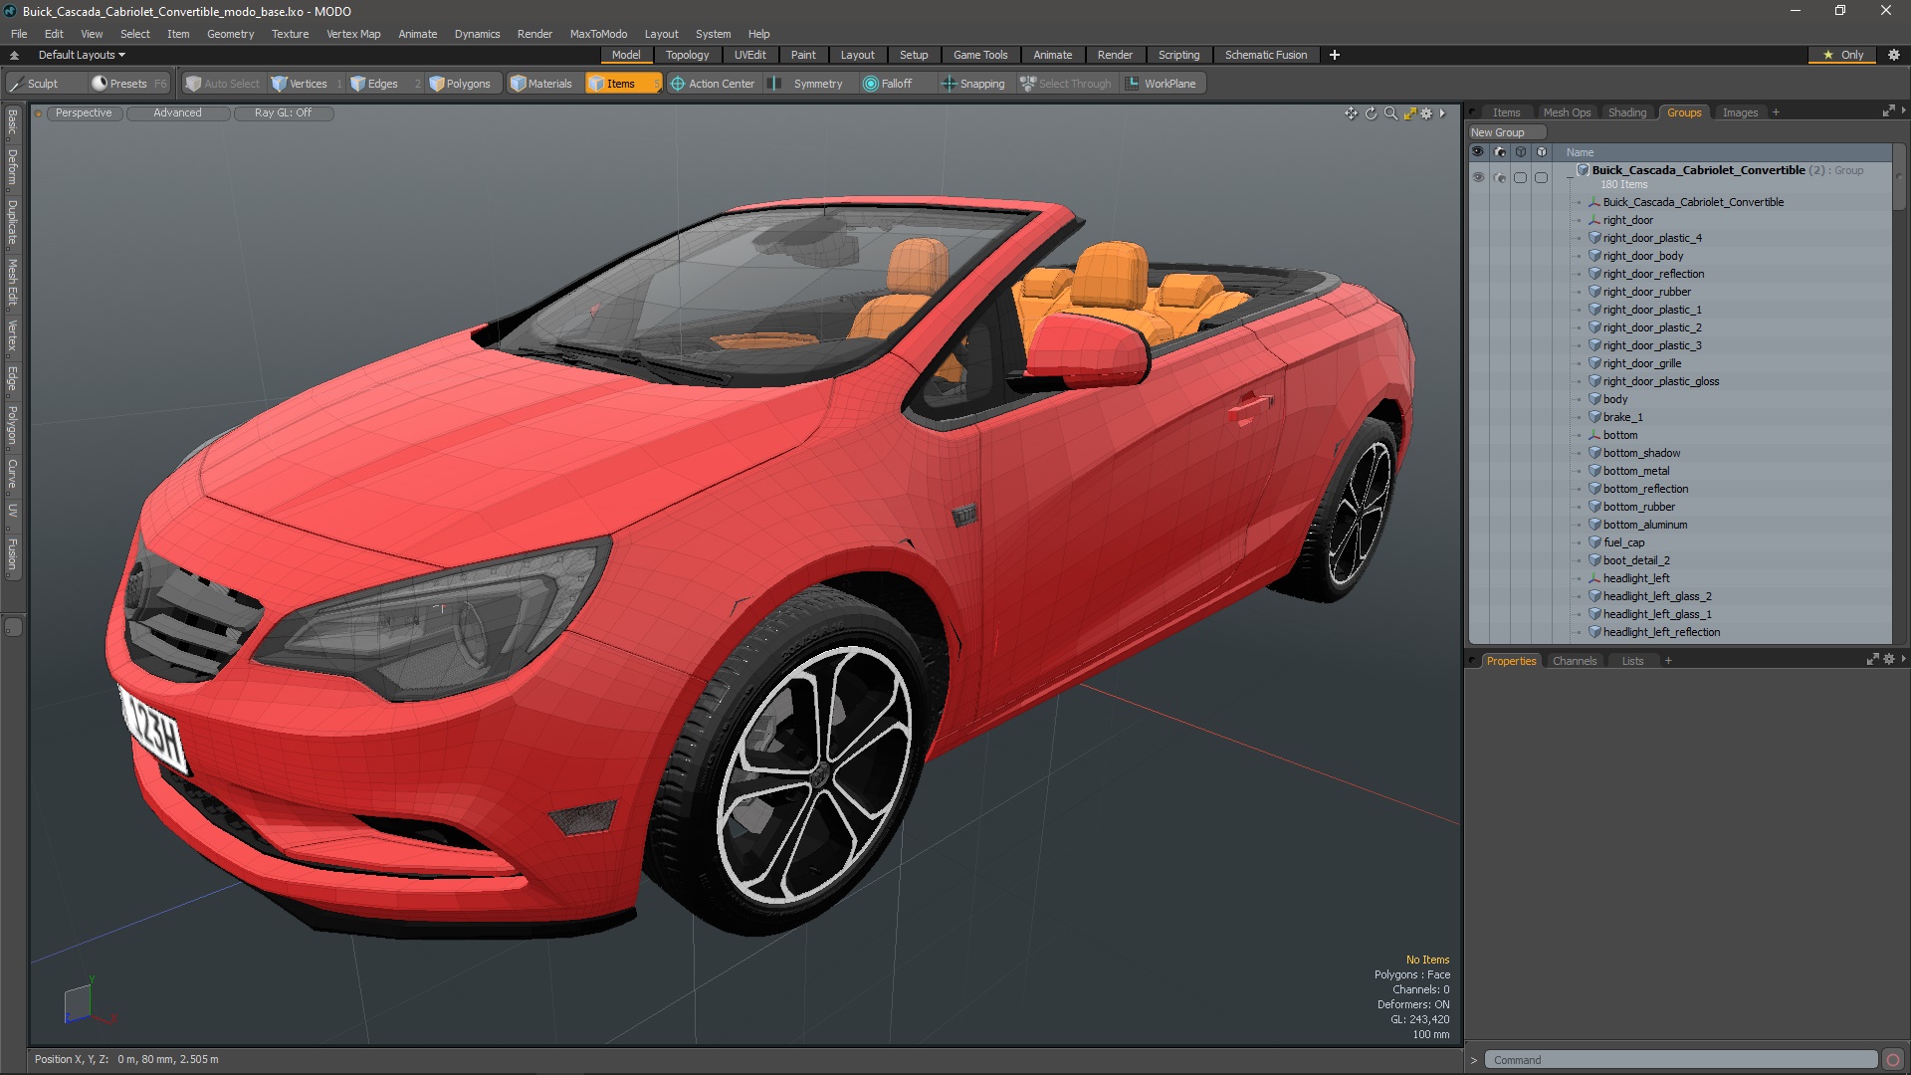Screen dimensions: 1911x1075
Task: Click the visibility eye column header
Action: [1477, 152]
